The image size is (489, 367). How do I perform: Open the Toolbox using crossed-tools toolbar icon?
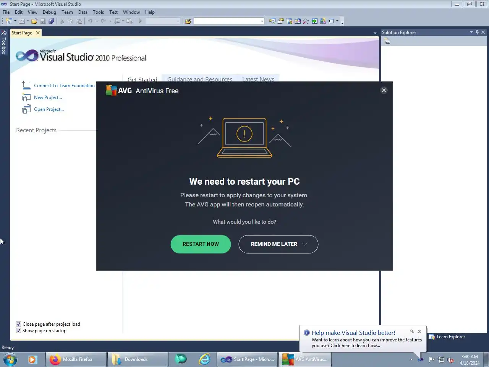tap(306, 21)
